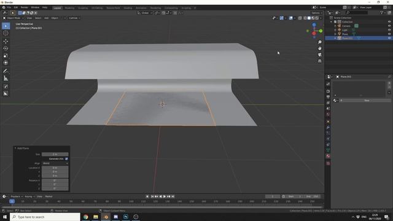Image resolution: width=393 pixels, height=221 pixels.
Task: Open the Tool properties tab
Action: click(x=328, y=84)
